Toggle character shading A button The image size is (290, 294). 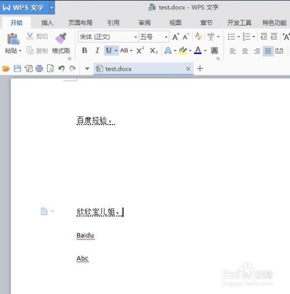215,50
